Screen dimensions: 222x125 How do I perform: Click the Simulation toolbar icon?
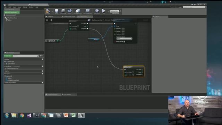point(97,11)
